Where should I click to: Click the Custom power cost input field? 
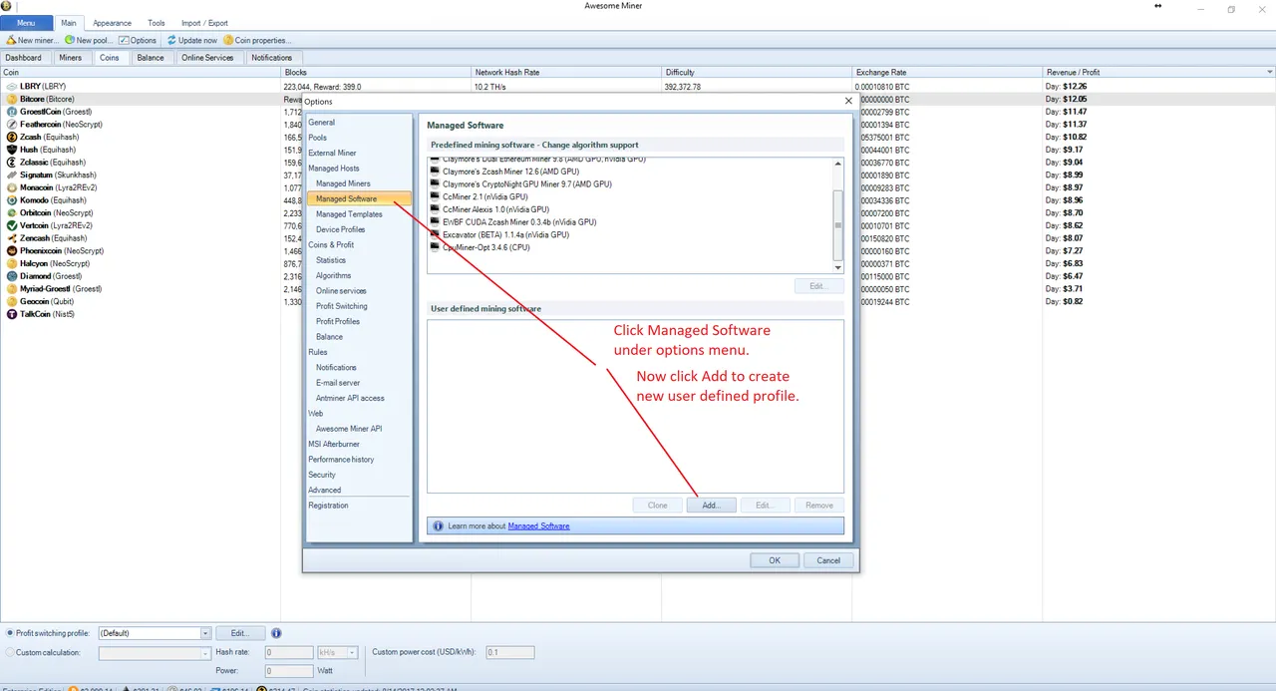(x=509, y=653)
